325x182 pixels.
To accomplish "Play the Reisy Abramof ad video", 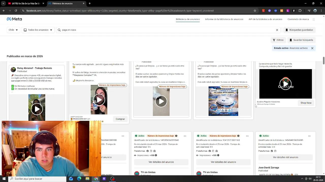I will click(x=37, y=109).
